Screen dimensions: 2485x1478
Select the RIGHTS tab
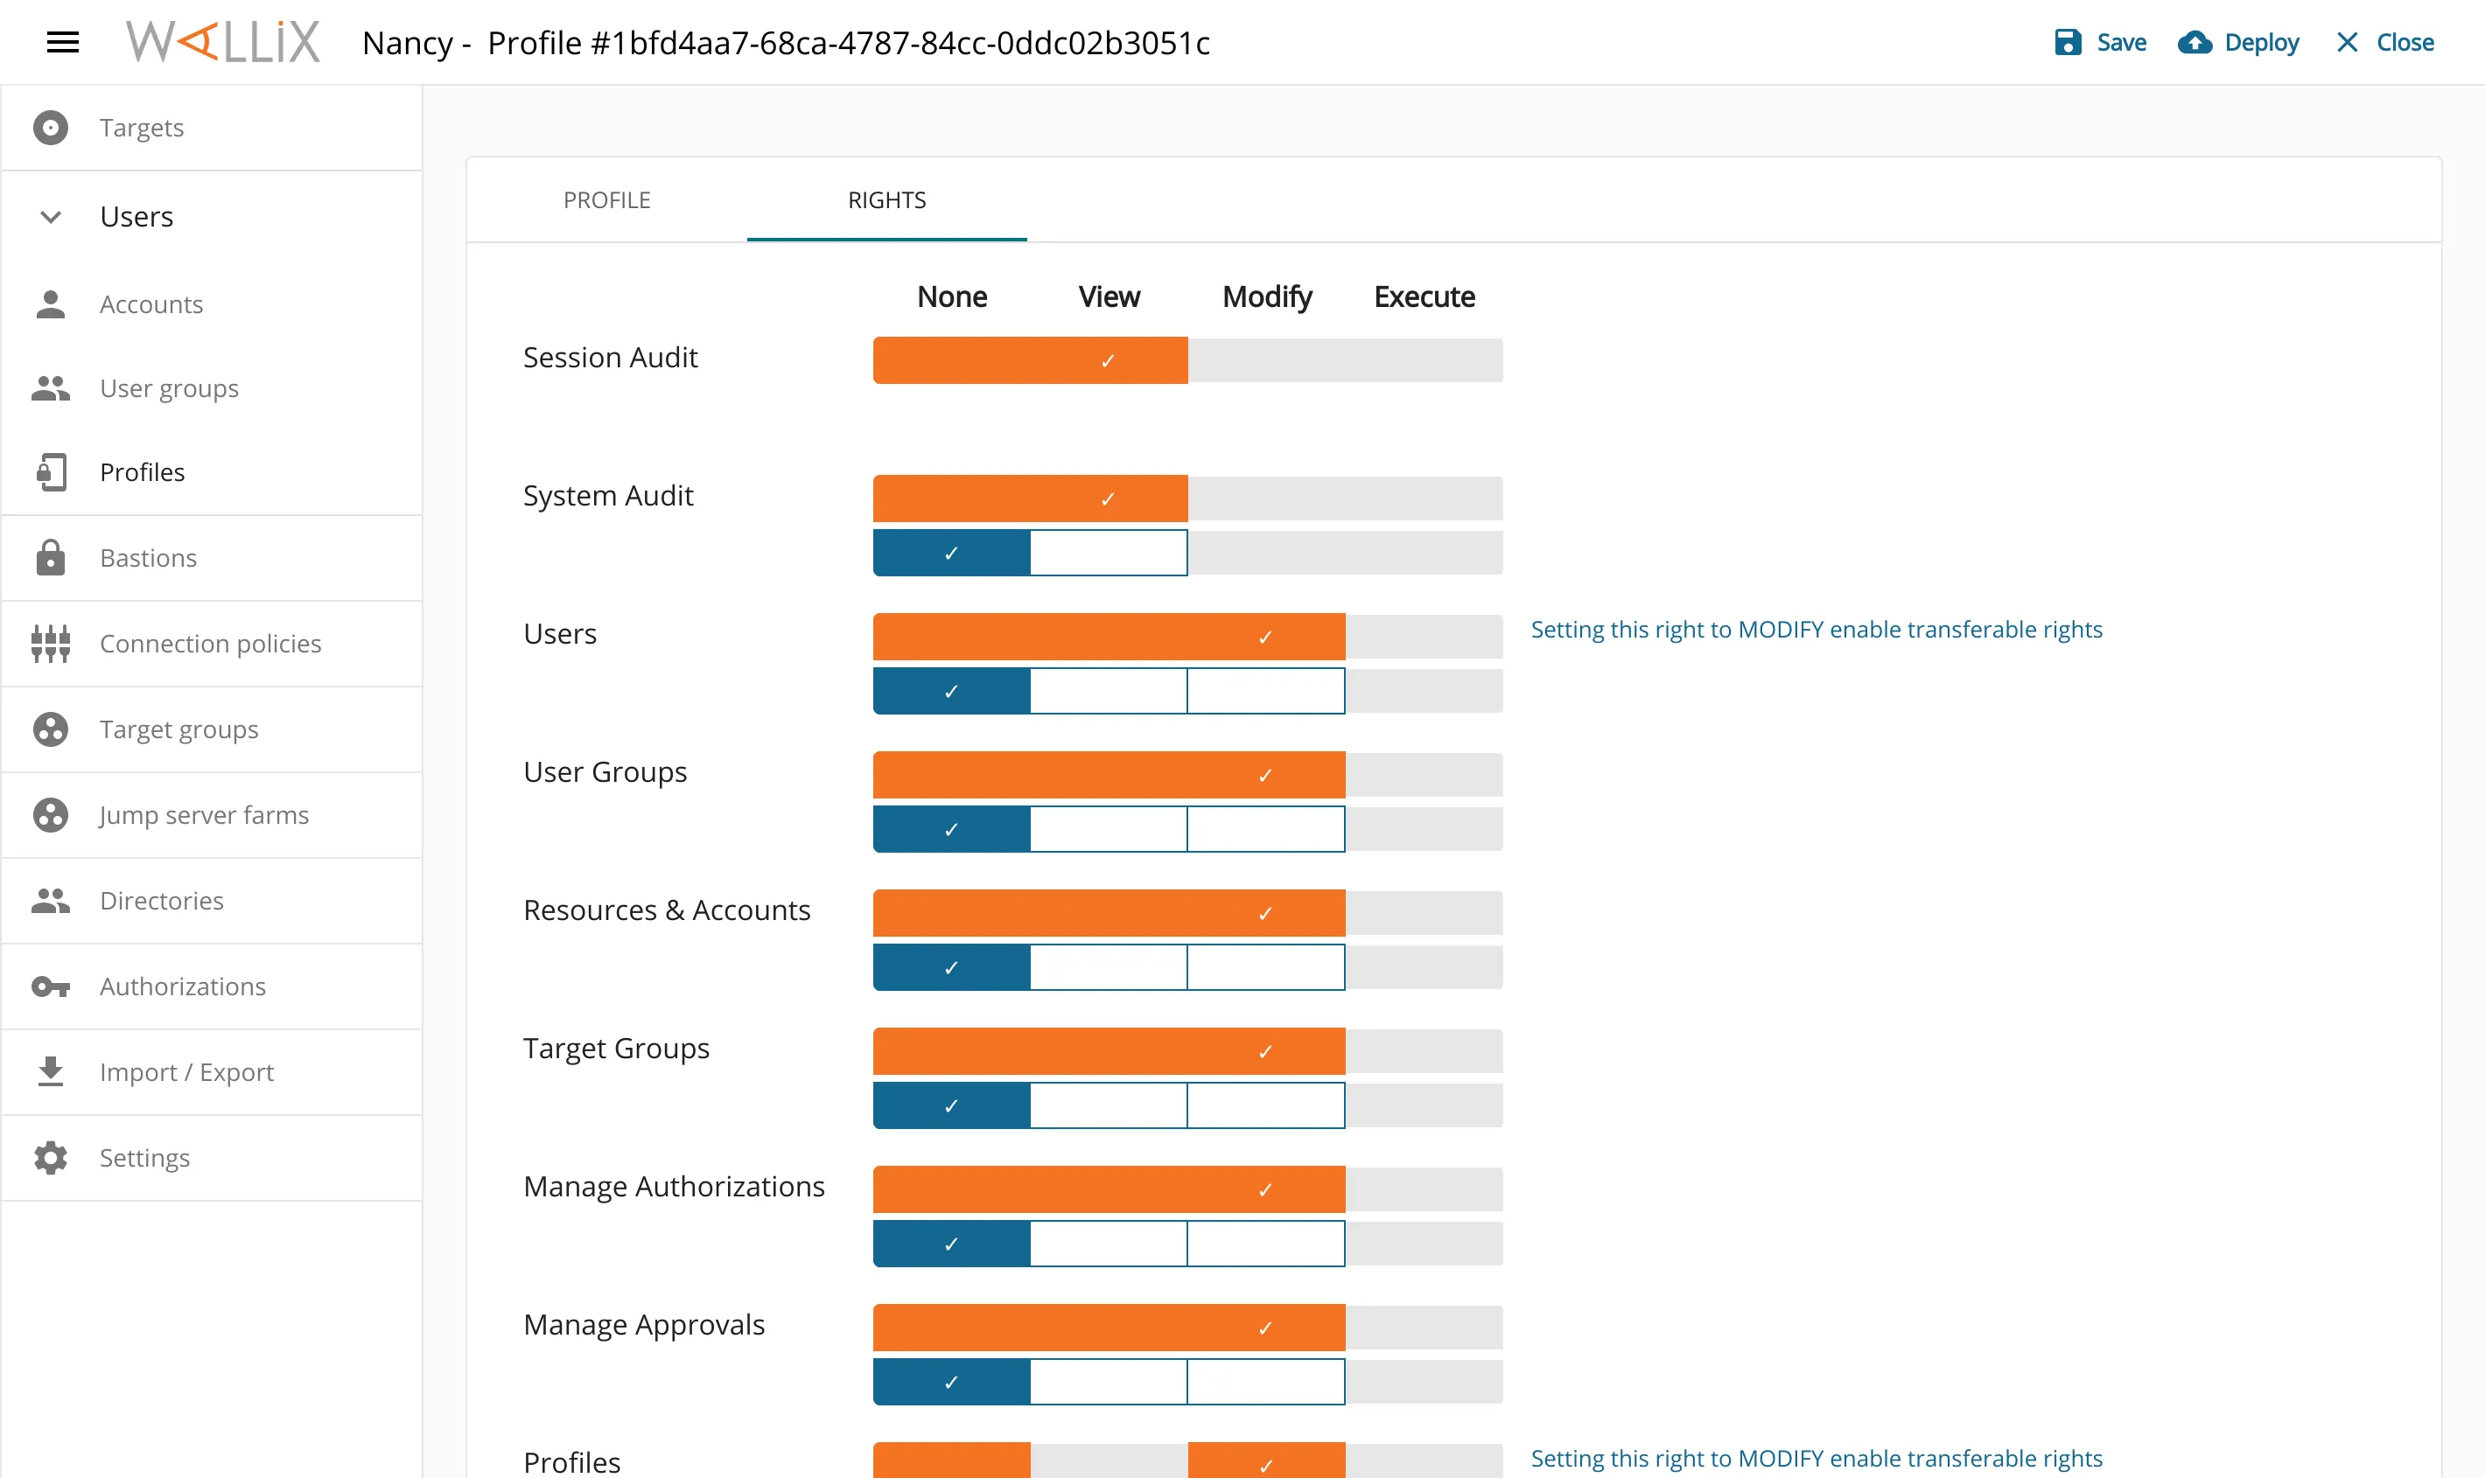(x=886, y=199)
